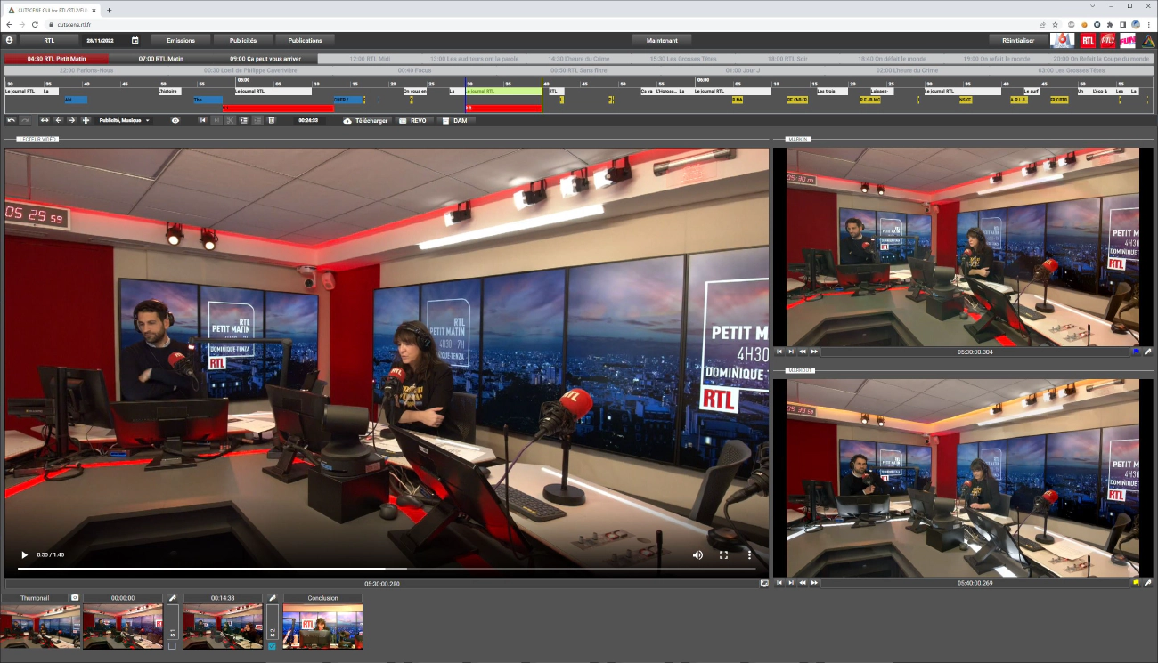Click the Réinitialiser button

click(x=1018, y=40)
